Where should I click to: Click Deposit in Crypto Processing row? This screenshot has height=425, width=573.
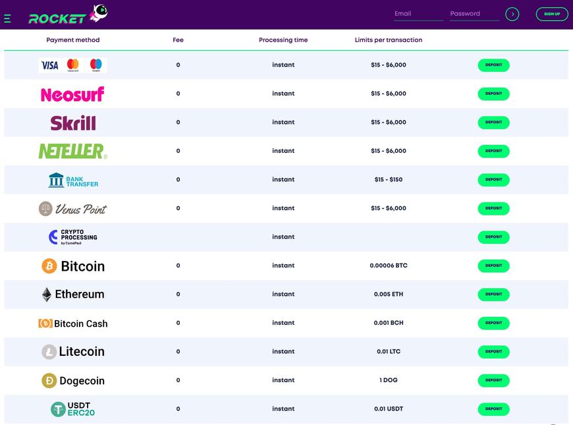[x=493, y=237]
